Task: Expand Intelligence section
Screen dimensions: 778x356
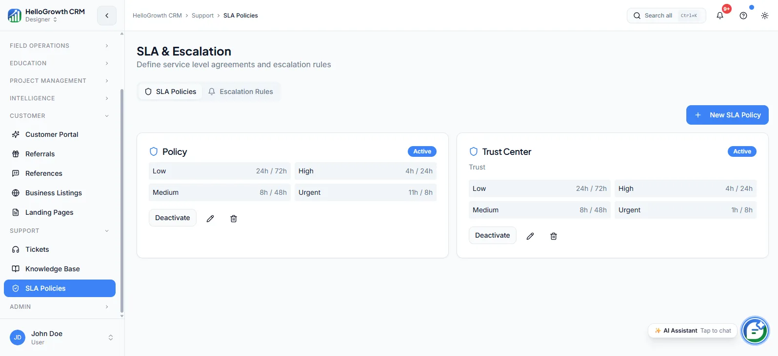Action: tap(60, 98)
